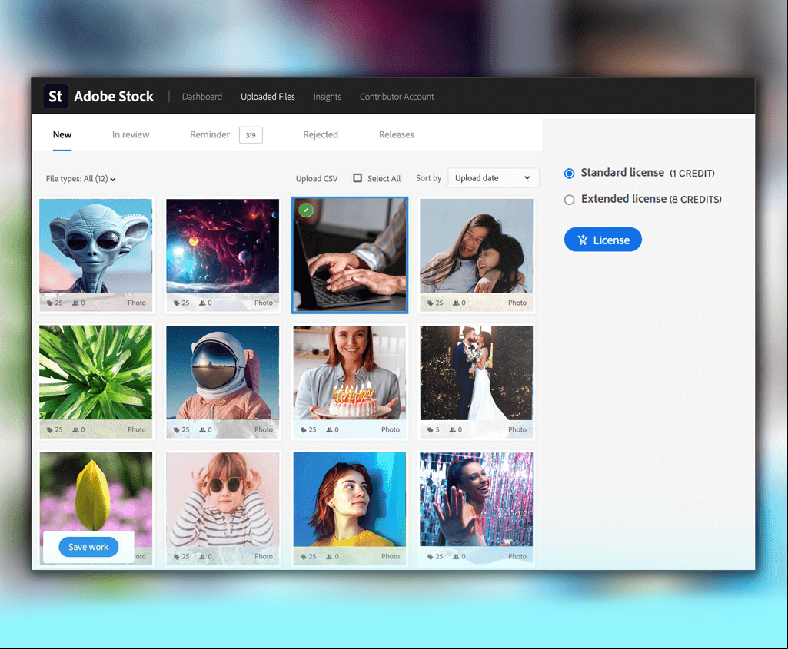Click Photo label under alien image
The width and height of the screenshot is (788, 649).
[137, 303]
